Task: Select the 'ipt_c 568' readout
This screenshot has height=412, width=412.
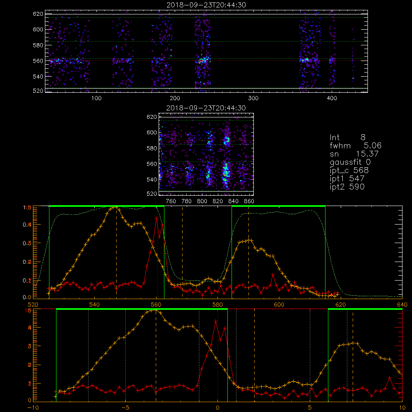Action: (x=349, y=171)
